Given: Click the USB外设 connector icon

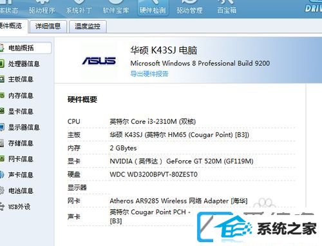Looking at the screenshot, I should (2, 207).
